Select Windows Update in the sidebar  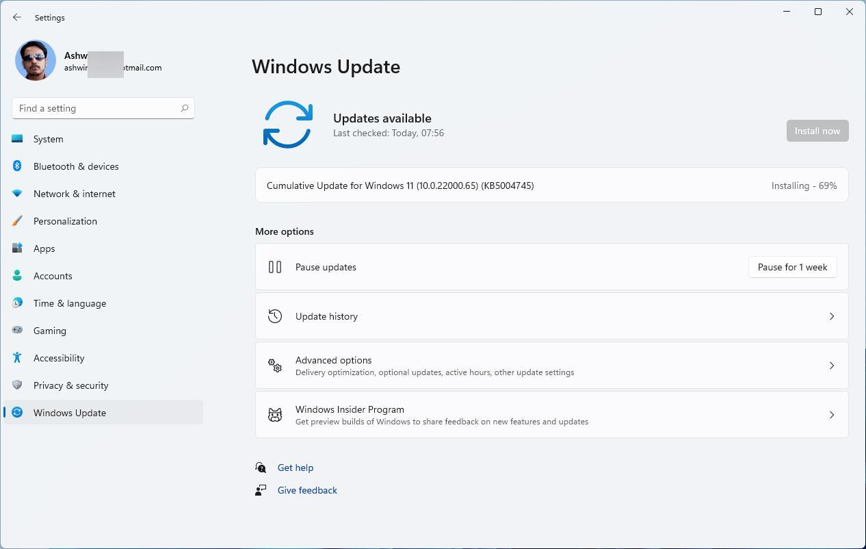pyautogui.click(x=103, y=412)
